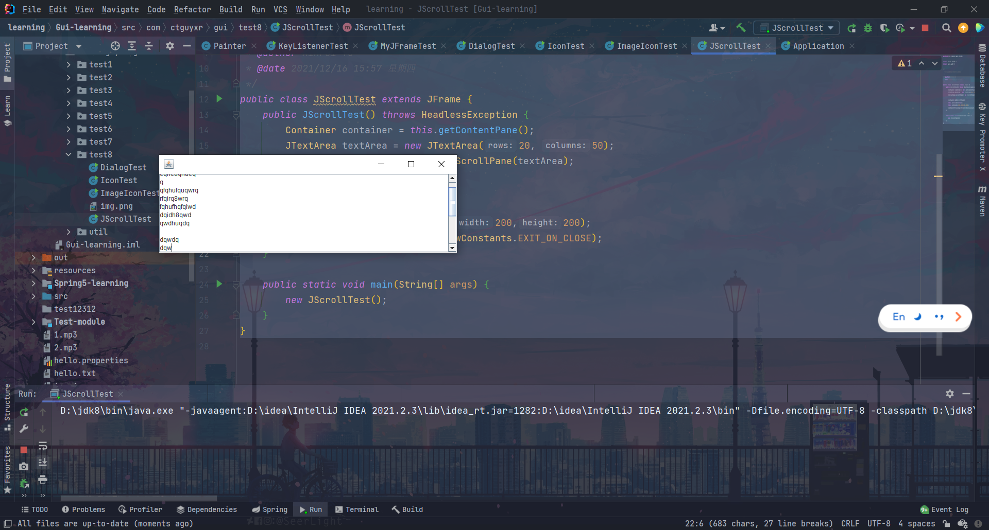Click the orange IDE update arrow icon
The width and height of the screenshot is (989, 530).
tap(963, 28)
